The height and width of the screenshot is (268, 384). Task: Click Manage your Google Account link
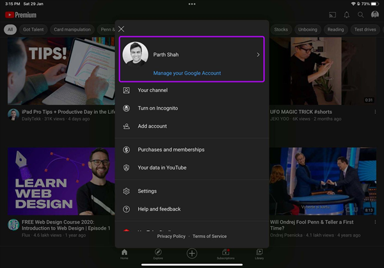pos(187,73)
